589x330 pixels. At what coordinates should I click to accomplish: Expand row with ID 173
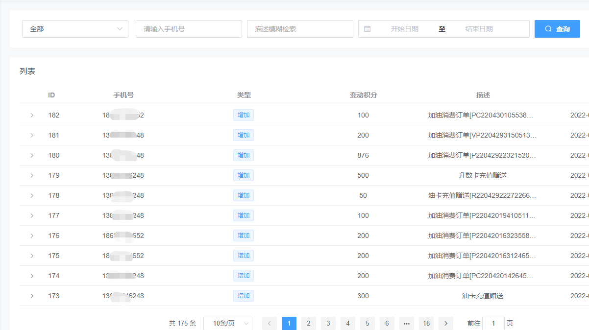tap(32, 296)
